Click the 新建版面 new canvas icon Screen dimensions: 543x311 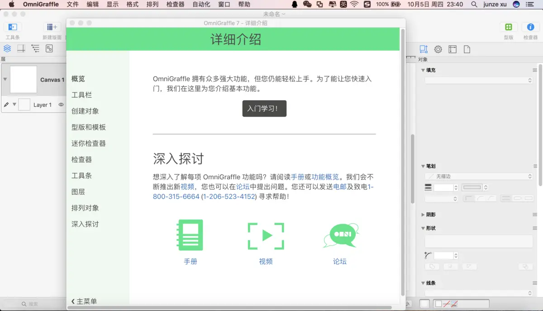(x=52, y=27)
